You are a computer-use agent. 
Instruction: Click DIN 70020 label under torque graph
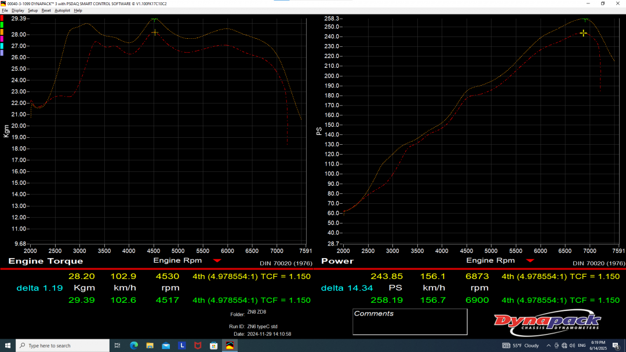click(286, 263)
